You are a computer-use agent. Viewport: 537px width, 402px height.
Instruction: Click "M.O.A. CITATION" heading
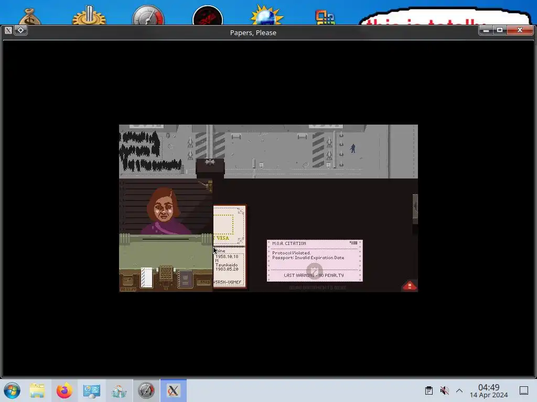(x=289, y=243)
